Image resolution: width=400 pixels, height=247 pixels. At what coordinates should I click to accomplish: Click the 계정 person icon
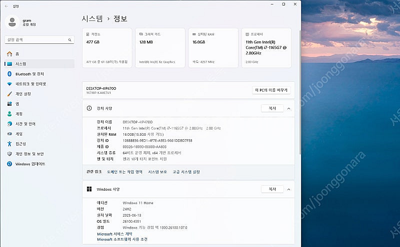(x=9, y=114)
